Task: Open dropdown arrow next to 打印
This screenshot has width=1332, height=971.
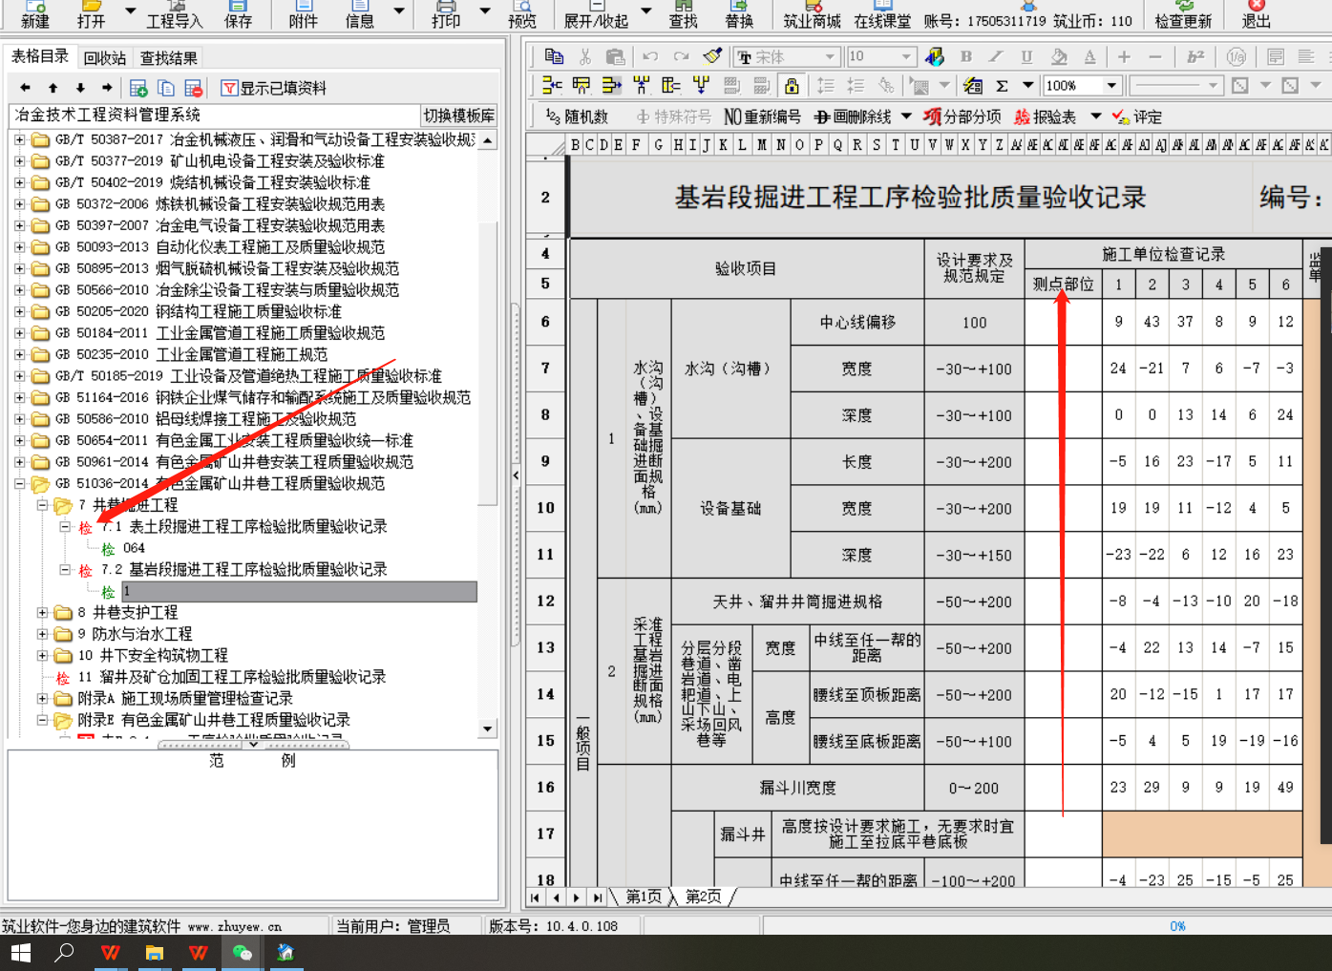Action: [x=485, y=11]
